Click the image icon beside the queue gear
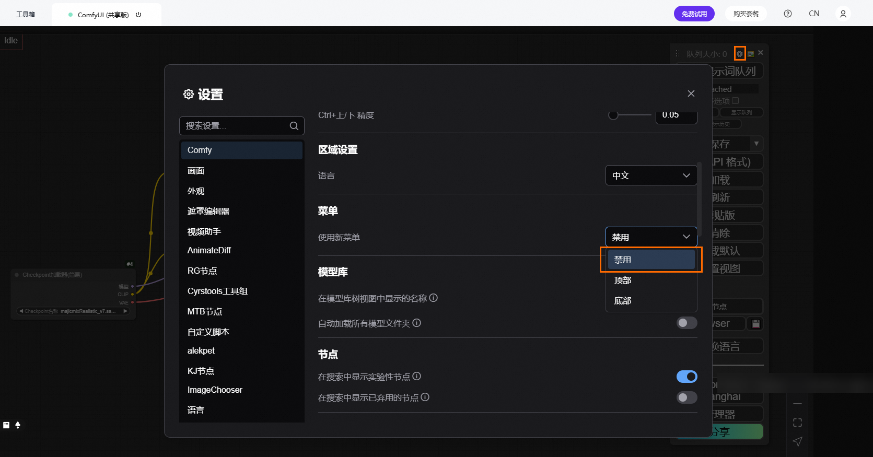The height and width of the screenshot is (457, 873). pyautogui.click(x=751, y=54)
